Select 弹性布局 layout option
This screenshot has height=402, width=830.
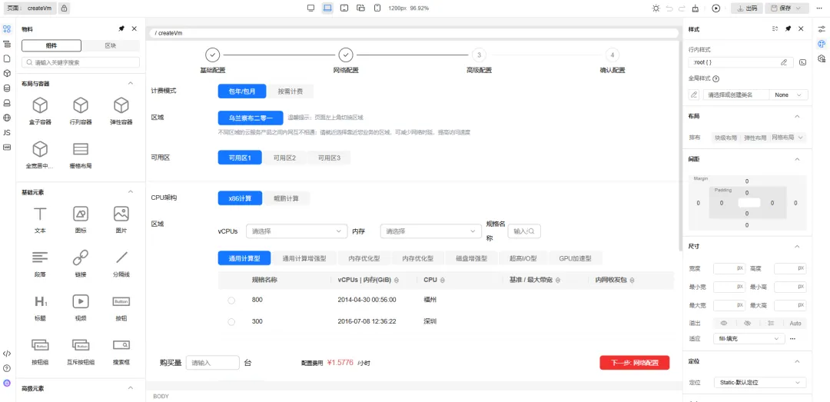pyautogui.click(x=755, y=137)
